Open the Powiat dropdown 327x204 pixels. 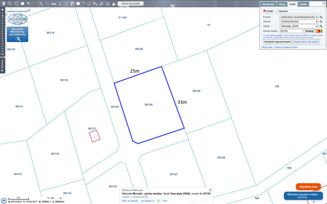tap(298, 17)
